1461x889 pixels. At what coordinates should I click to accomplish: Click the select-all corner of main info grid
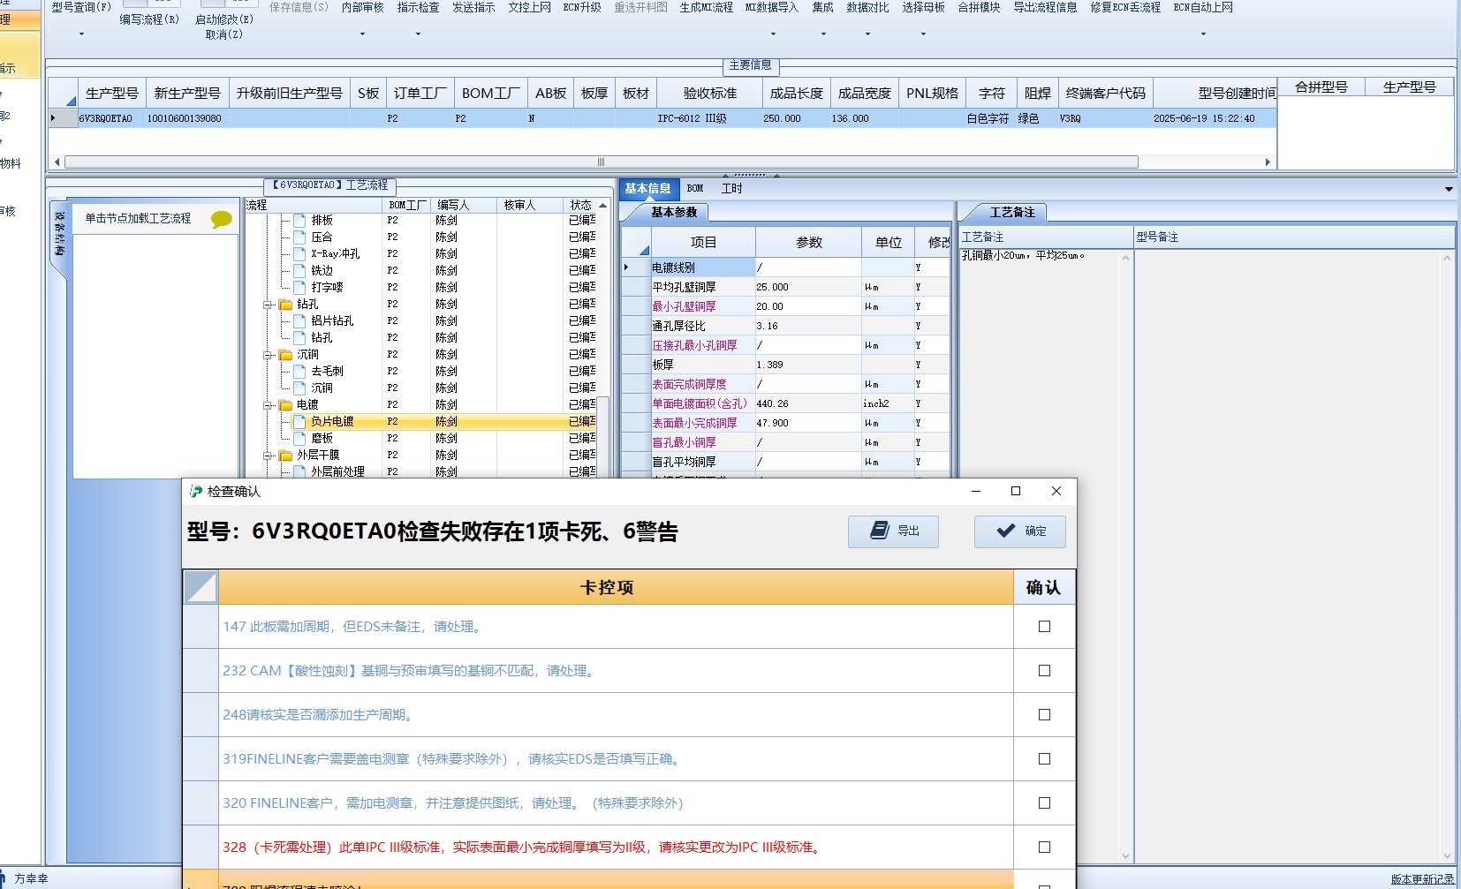[63, 93]
